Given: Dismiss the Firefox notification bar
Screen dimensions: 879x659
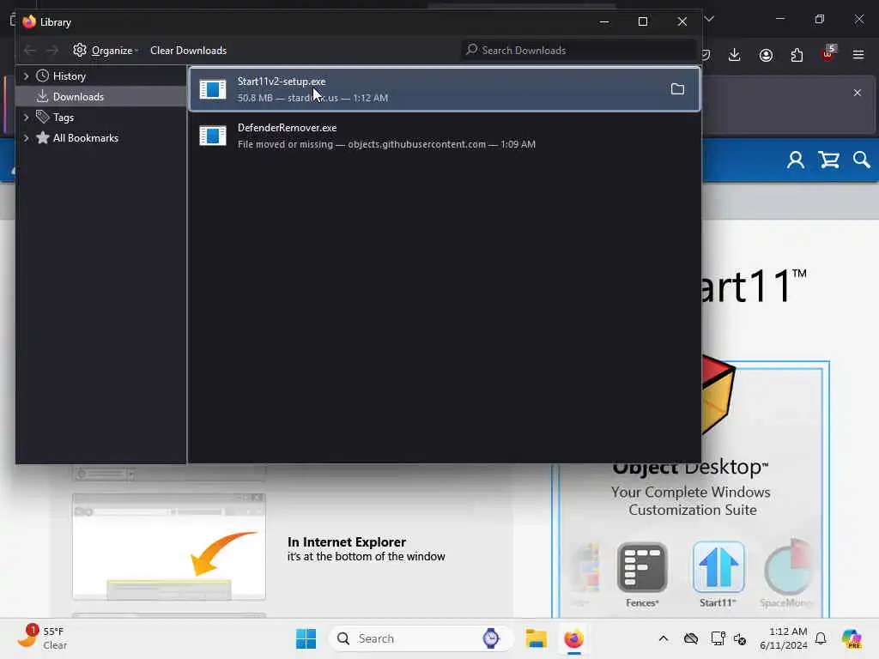Looking at the screenshot, I should (x=858, y=93).
